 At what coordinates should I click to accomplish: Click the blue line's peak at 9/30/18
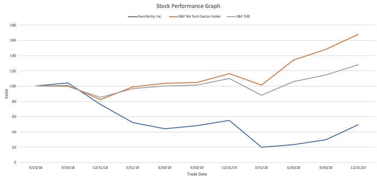tap(68, 83)
